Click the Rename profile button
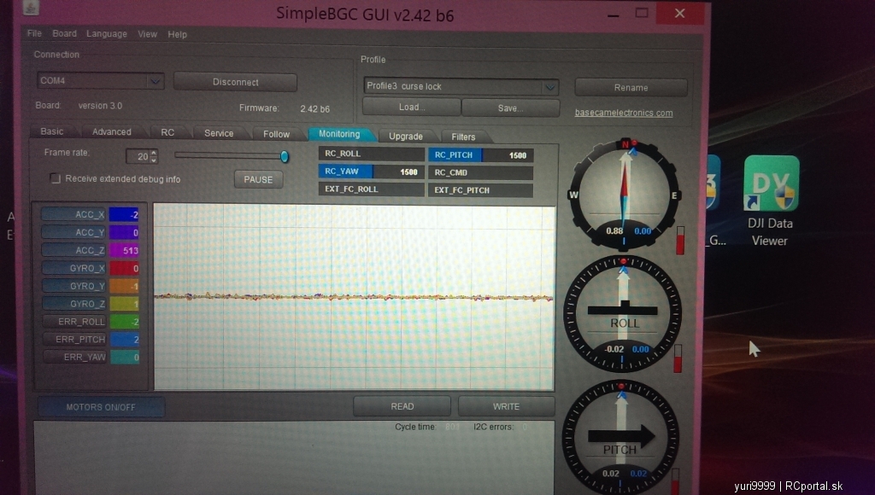875x495 pixels. tap(631, 88)
